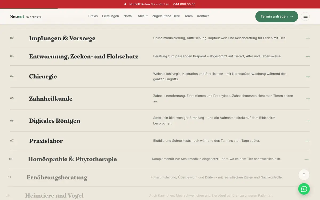Open Kontakt nav item
This screenshot has height=200, width=320.
click(203, 16)
